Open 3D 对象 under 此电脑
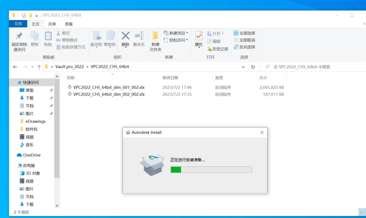Image resolution: width=366 pixels, height=218 pixels. coord(33,173)
